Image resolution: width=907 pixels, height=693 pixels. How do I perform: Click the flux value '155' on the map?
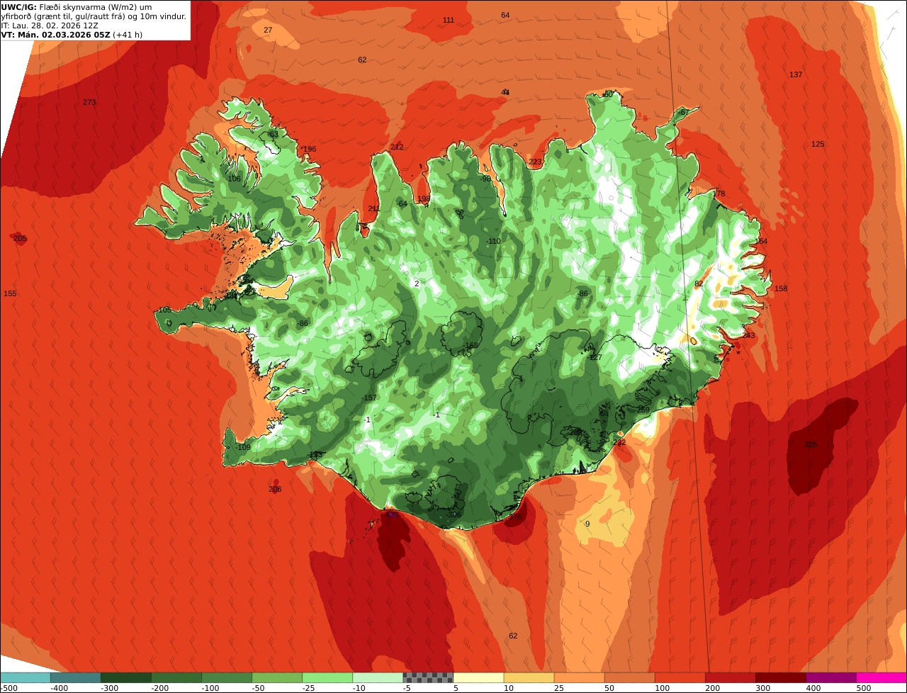[x=10, y=293]
